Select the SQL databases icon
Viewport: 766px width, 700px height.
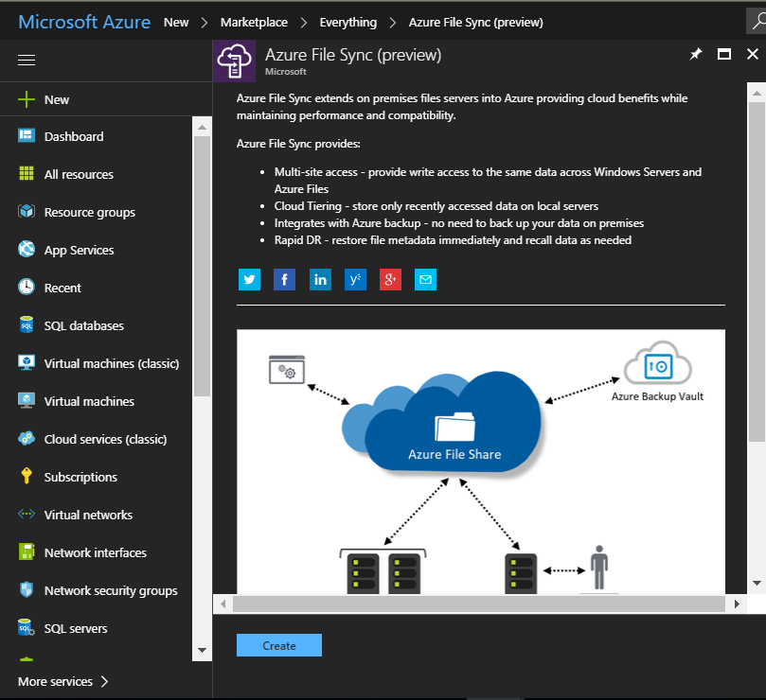(27, 324)
